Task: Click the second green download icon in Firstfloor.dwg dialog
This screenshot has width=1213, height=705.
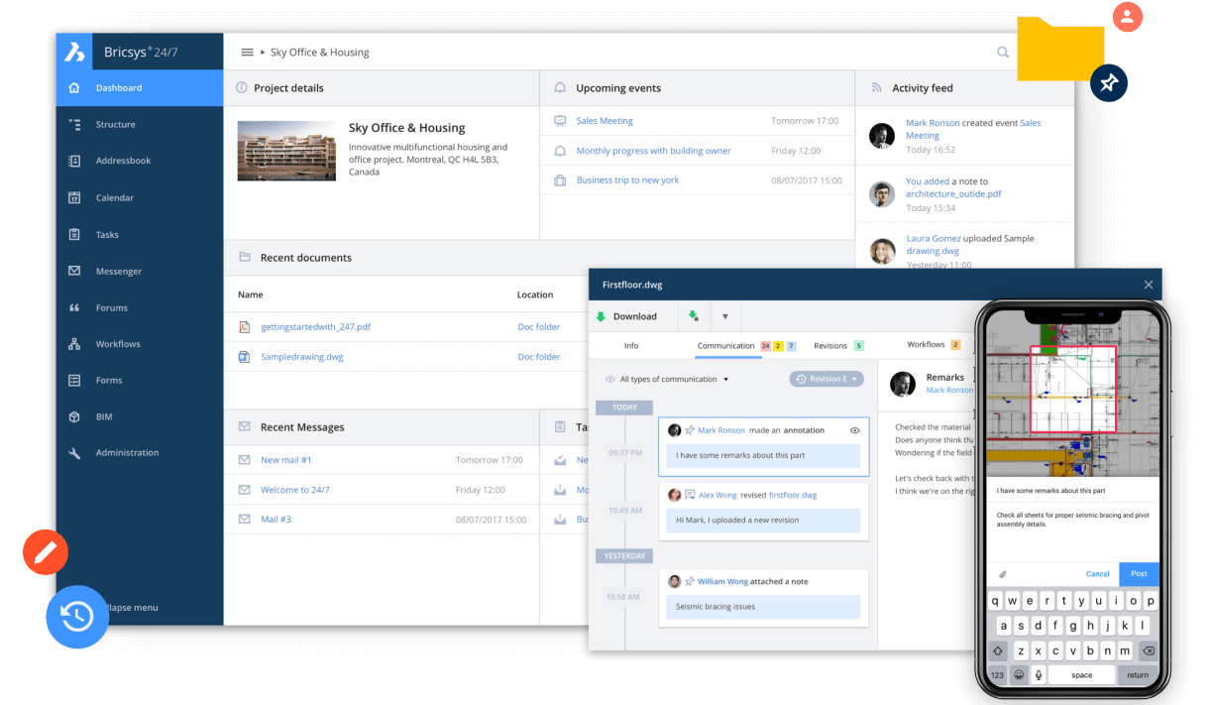Action: tap(693, 316)
